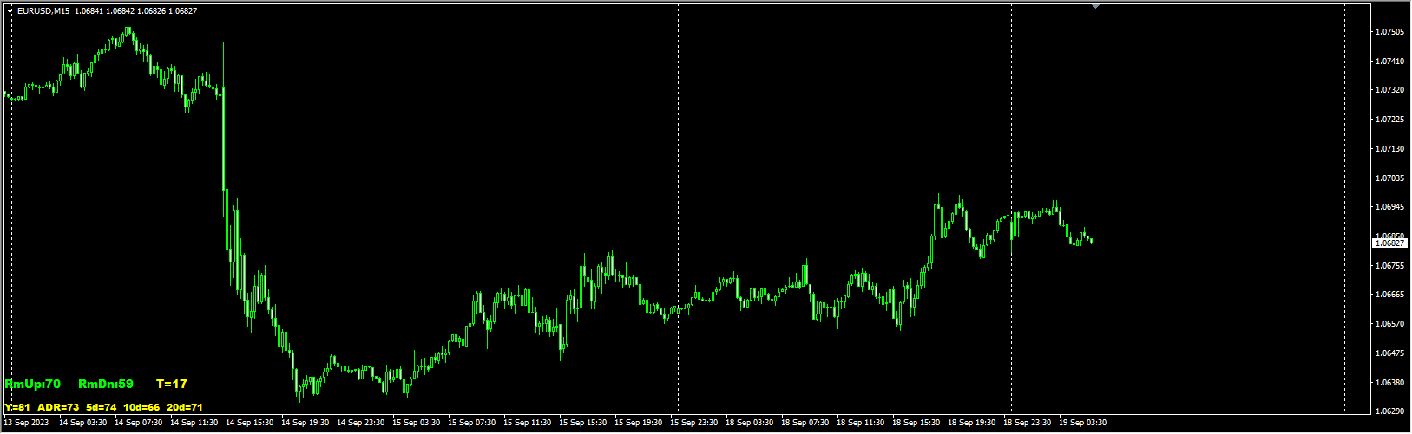Viewport: 1412px width, 434px height.
Task: Click price scale value 1.07410
Action: [1390, 62]
